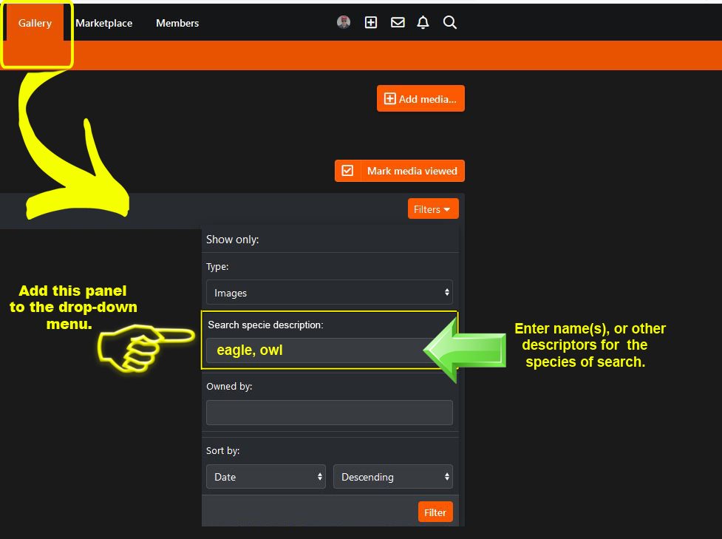Click the plus-square create icon in navbar
Screen dimensions: 722x539
pos(371,22)
